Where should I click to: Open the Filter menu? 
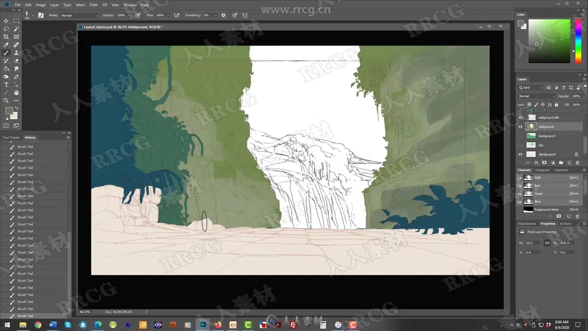(x=93, y=5)
